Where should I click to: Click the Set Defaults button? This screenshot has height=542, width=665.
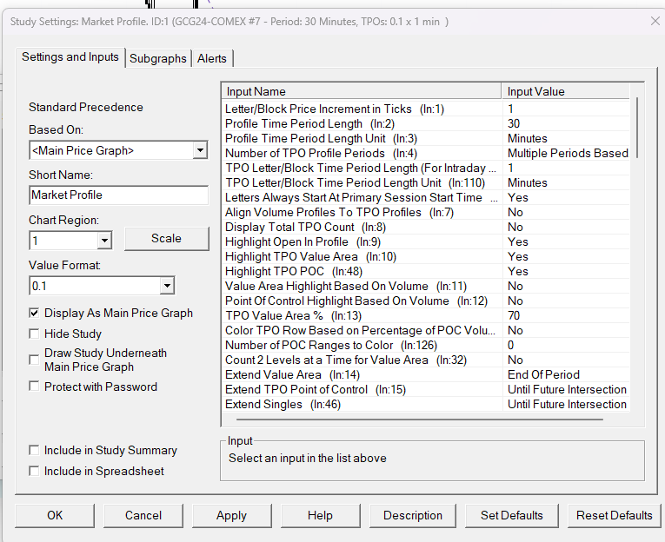pos(512,515)
